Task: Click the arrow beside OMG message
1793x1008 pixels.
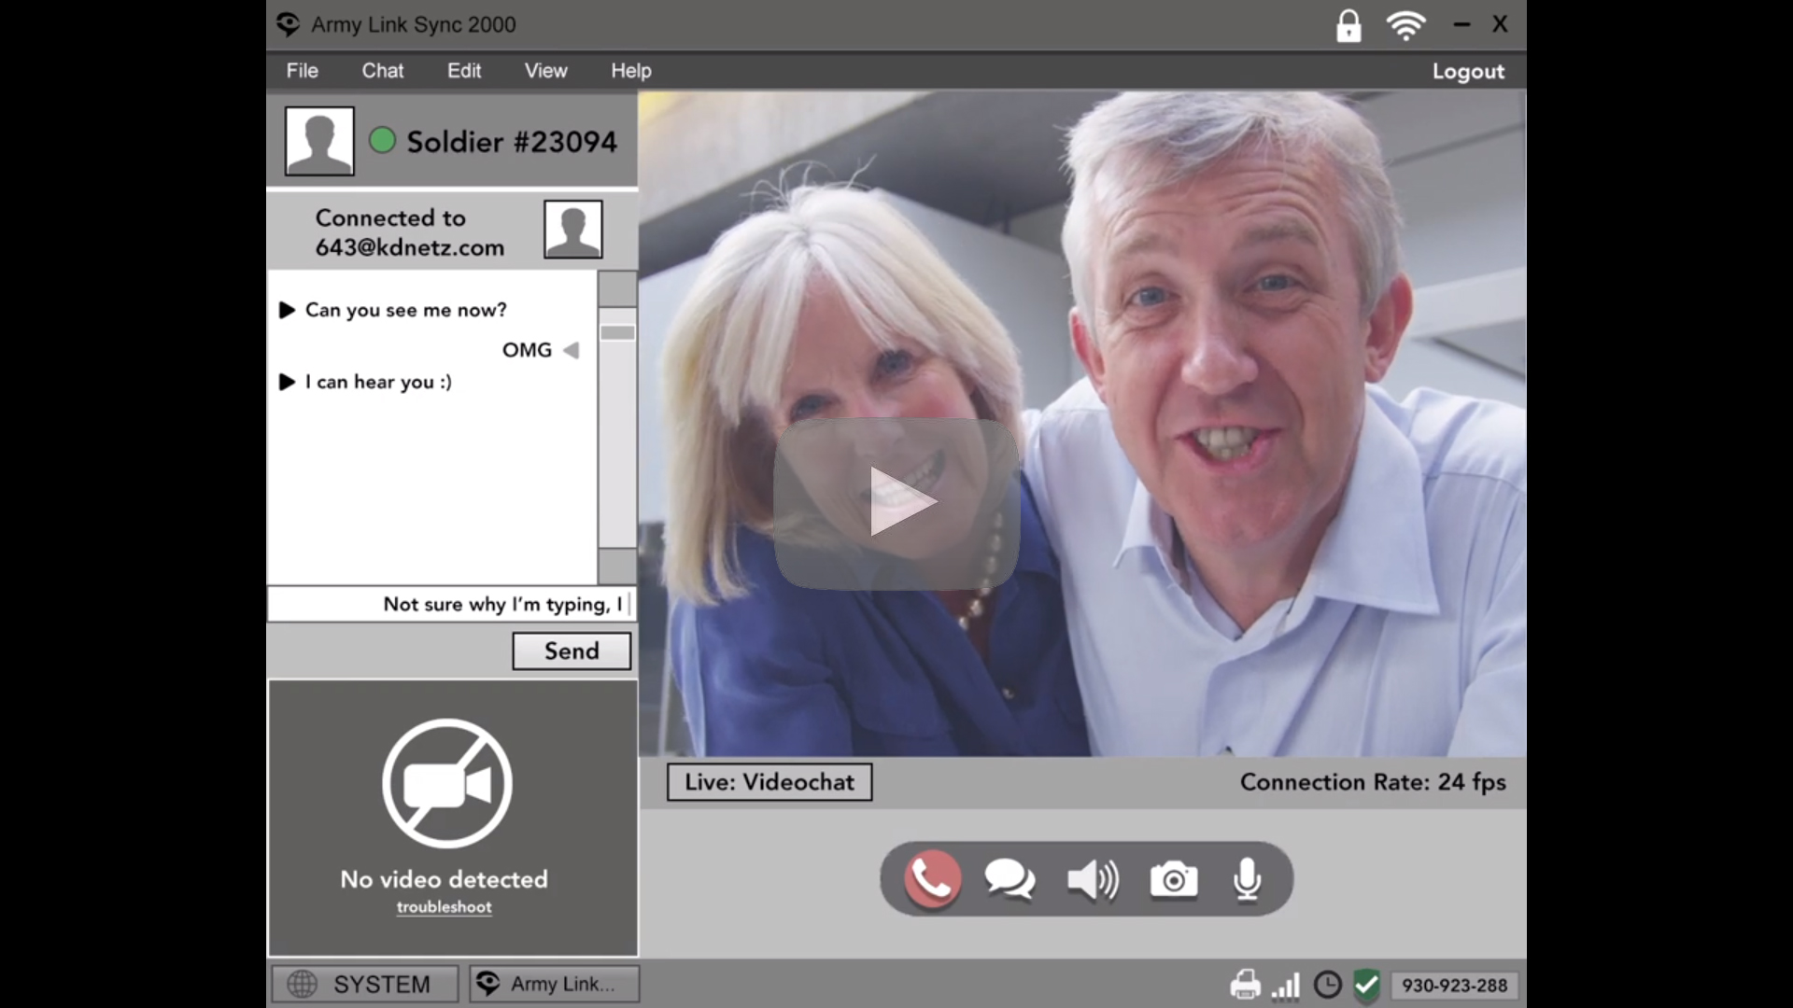Action: click(571, 350)
